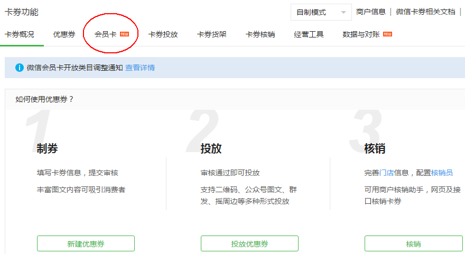Open the 数据与对账 tab
465x254 pixels.
(x=361, y=34)
